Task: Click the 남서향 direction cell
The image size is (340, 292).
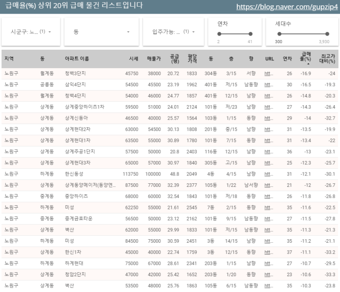Action: 251,185
